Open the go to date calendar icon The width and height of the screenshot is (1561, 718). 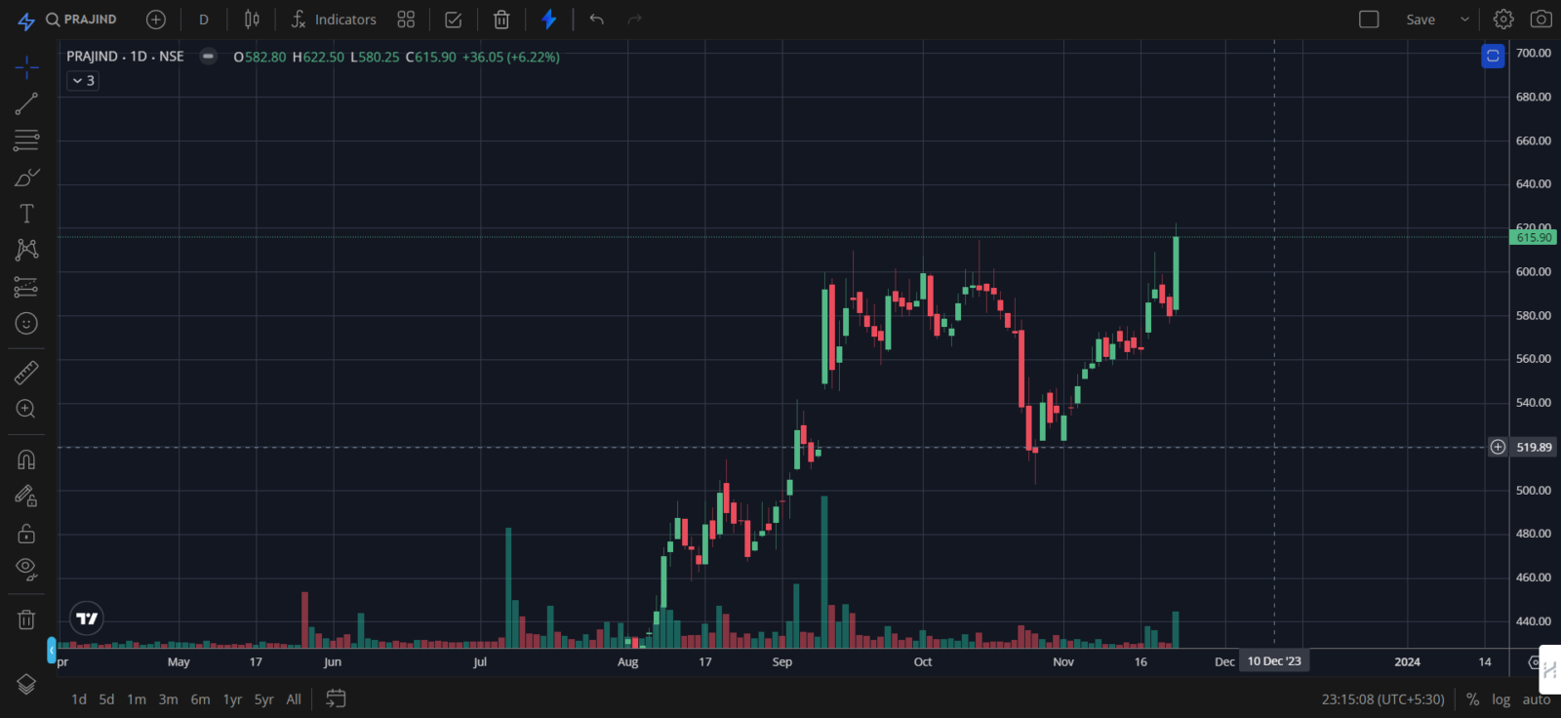[336, 698]
